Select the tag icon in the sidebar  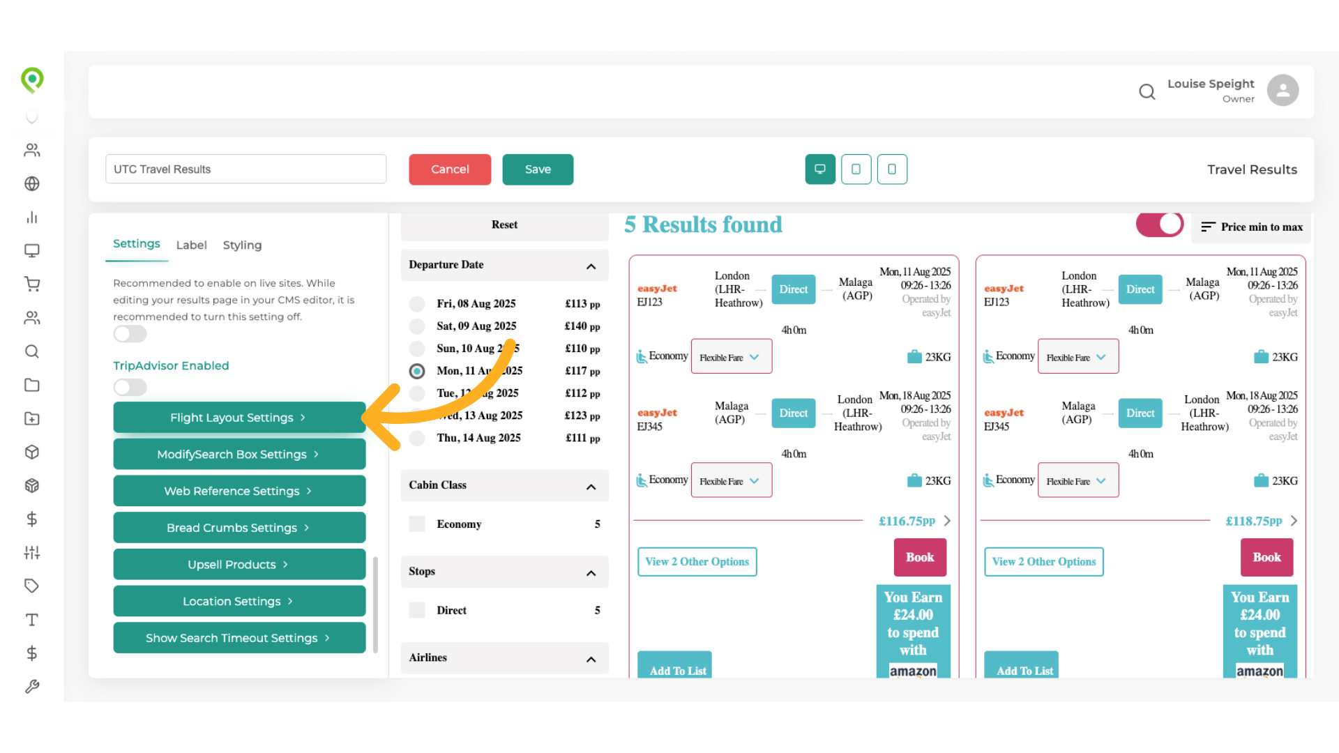pos(32,586)
